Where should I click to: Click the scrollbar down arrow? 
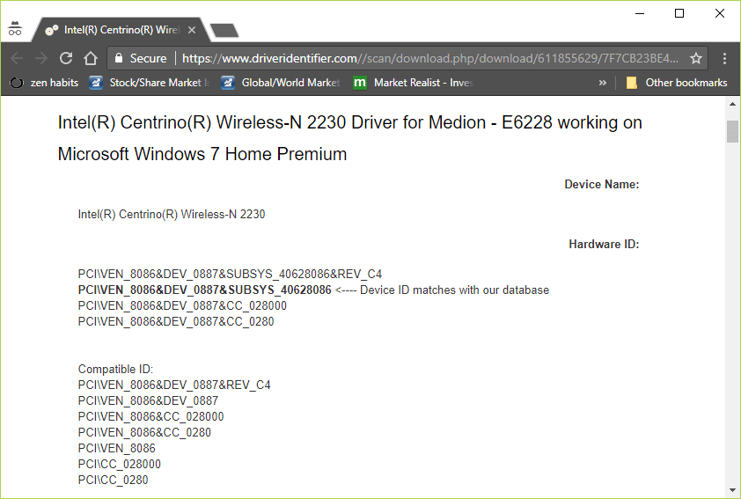coord(732,490)
